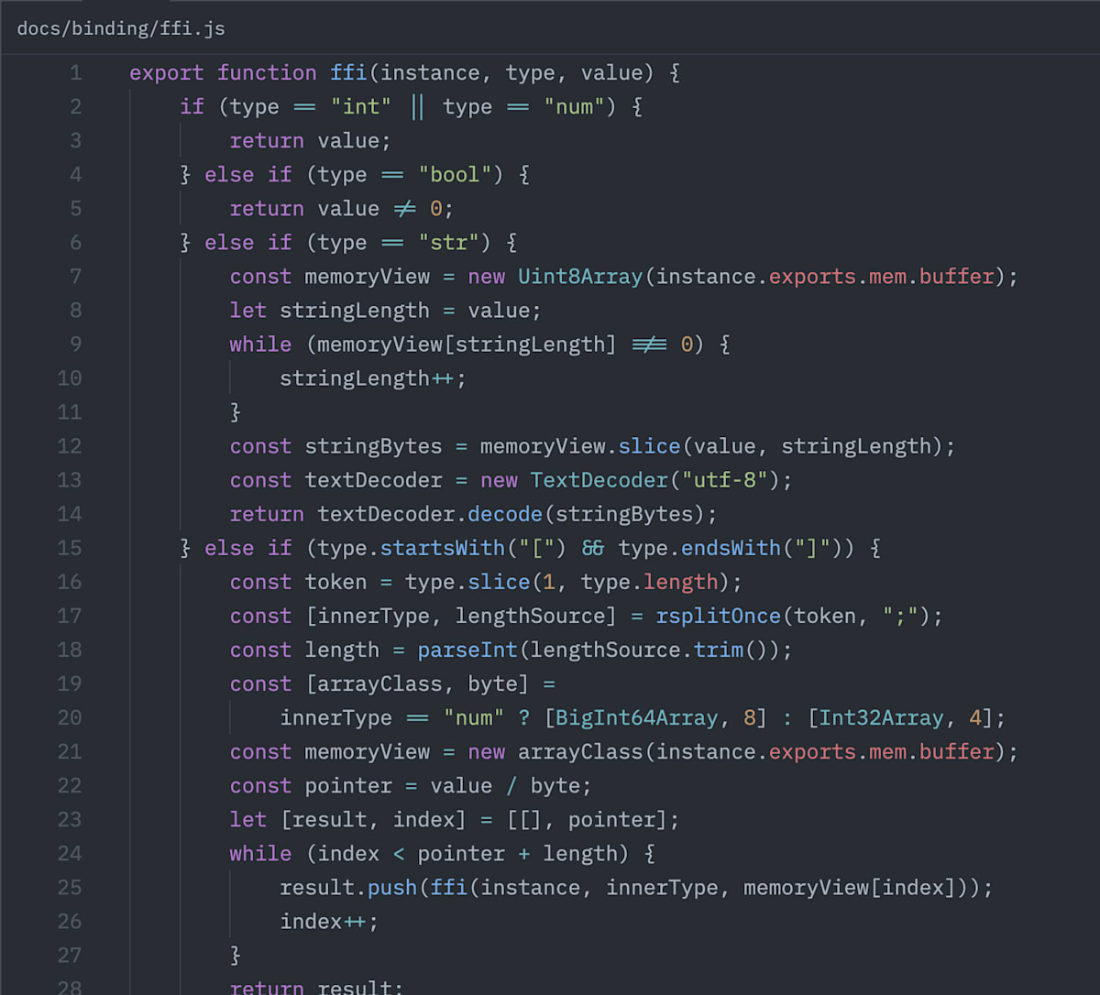Click the file path docs/binding/ffi.js
The image size is (1100, 995).
click(121, 28)
